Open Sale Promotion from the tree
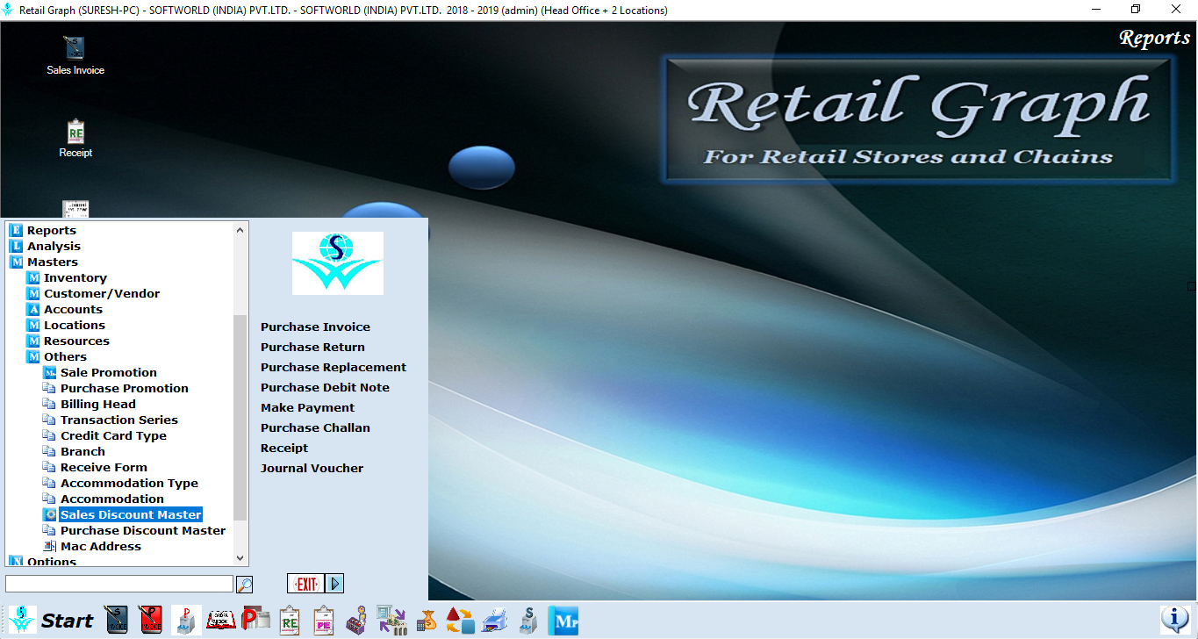This screenshot has width=1198, height=639. point(109,372)
